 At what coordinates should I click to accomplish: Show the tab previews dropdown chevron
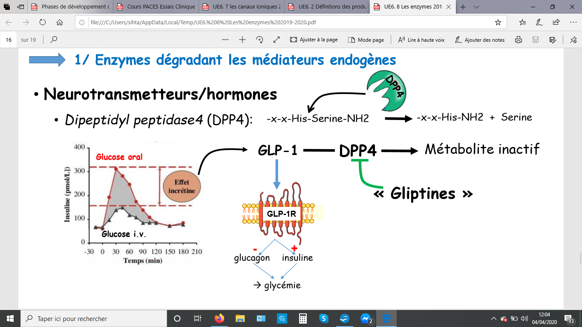pyautogui.click(x=477, y=7)
